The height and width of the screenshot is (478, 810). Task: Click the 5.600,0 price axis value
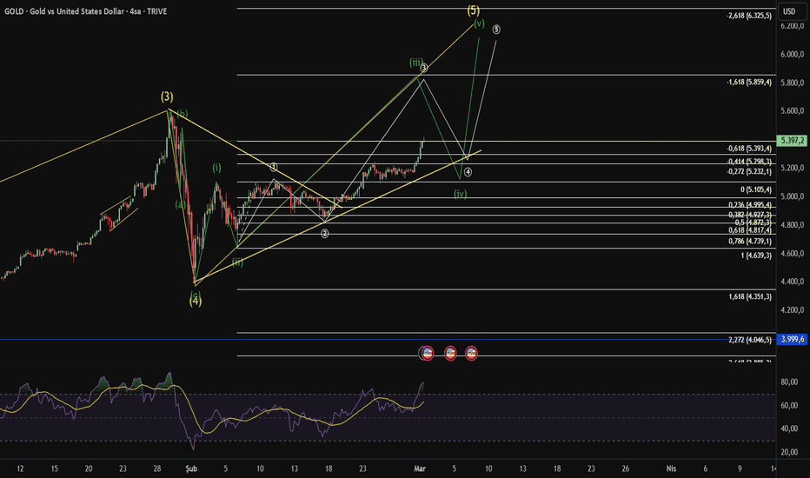pos(793,111)
